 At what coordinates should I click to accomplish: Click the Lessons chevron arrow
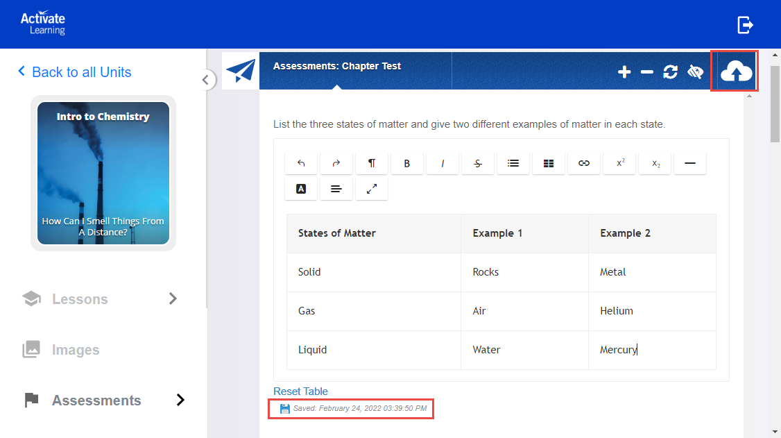click(173, 298)
